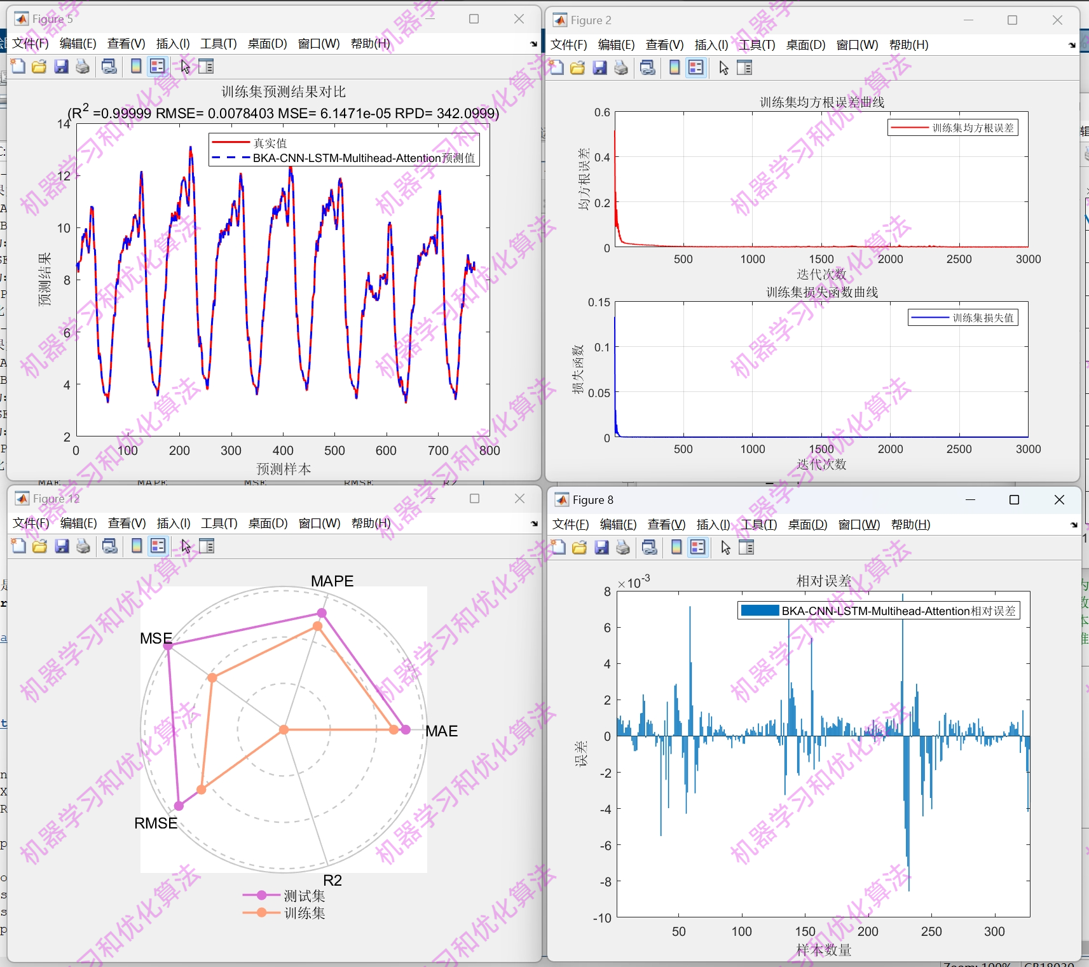Insert colorbar in Figure 5
The height and width of the screenshot is (967, 1089).
pos(136,66)
